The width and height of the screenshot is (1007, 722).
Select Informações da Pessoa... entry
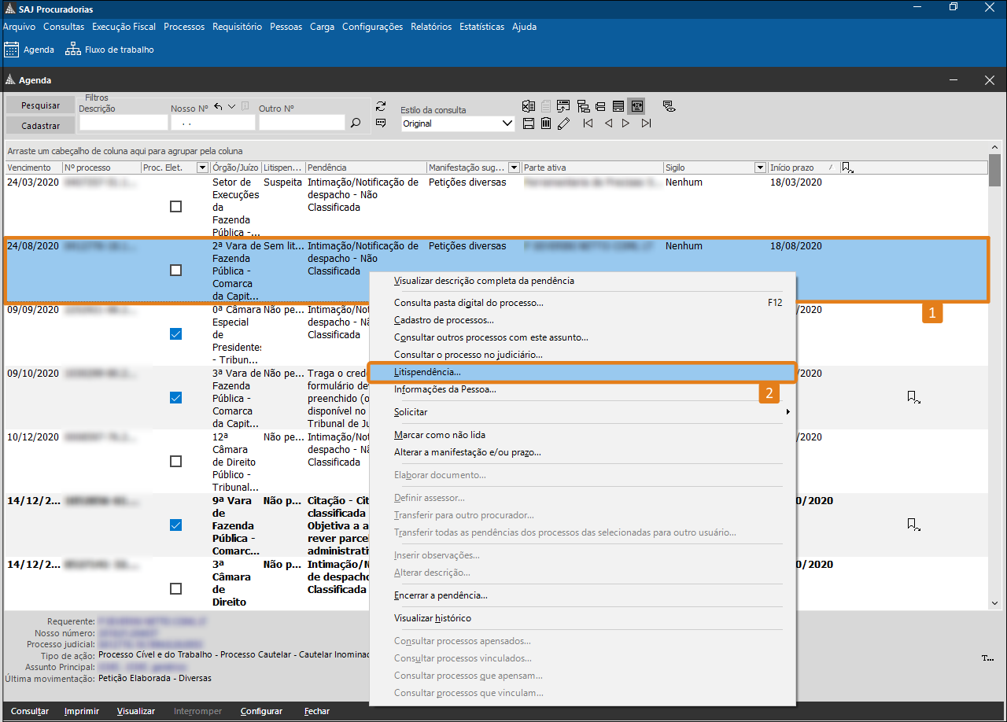click(x=445, y=389)
